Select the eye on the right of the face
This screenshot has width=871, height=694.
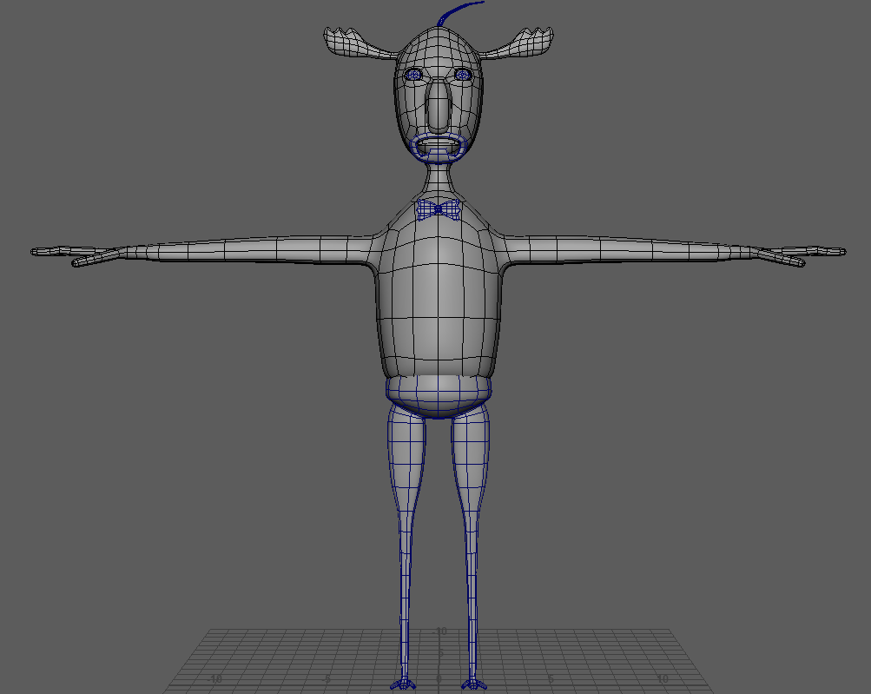[x=463, y=76]
